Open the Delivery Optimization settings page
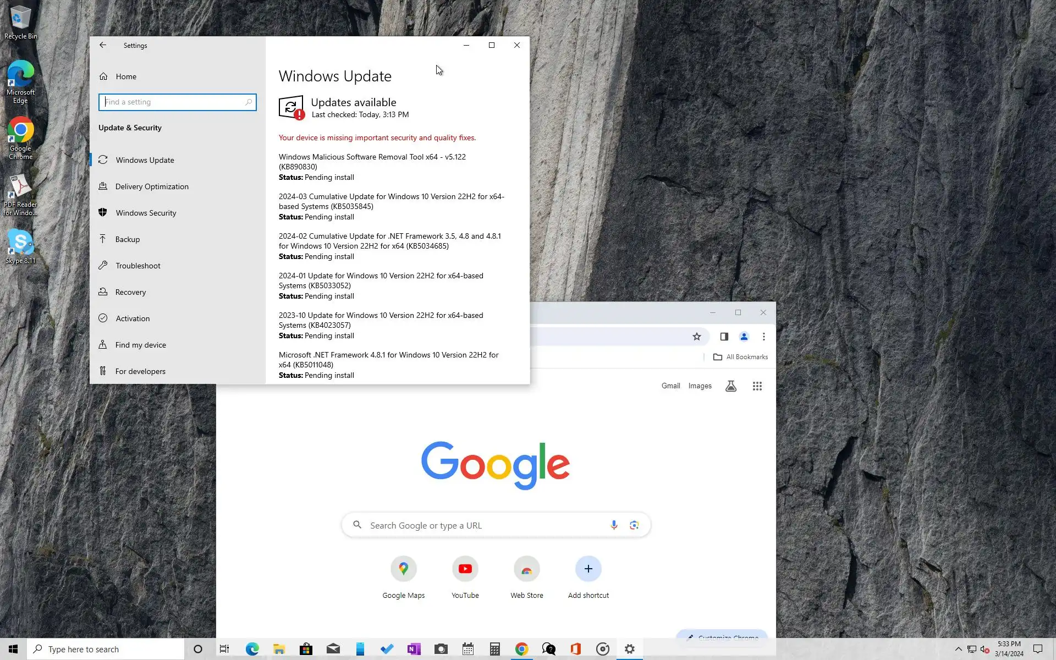The width and height of the screenshot is (1056, 660). click(x=151, y=186)
